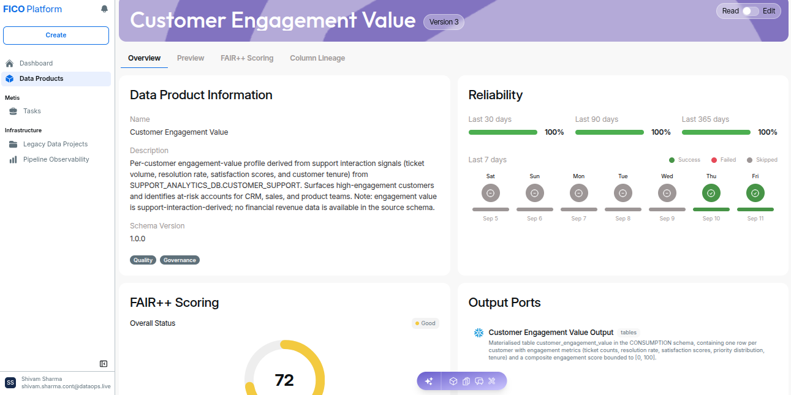Click the tools icon in floating toolbar
The height and width of the screenshot is (395, 791).
pos(491,381)
